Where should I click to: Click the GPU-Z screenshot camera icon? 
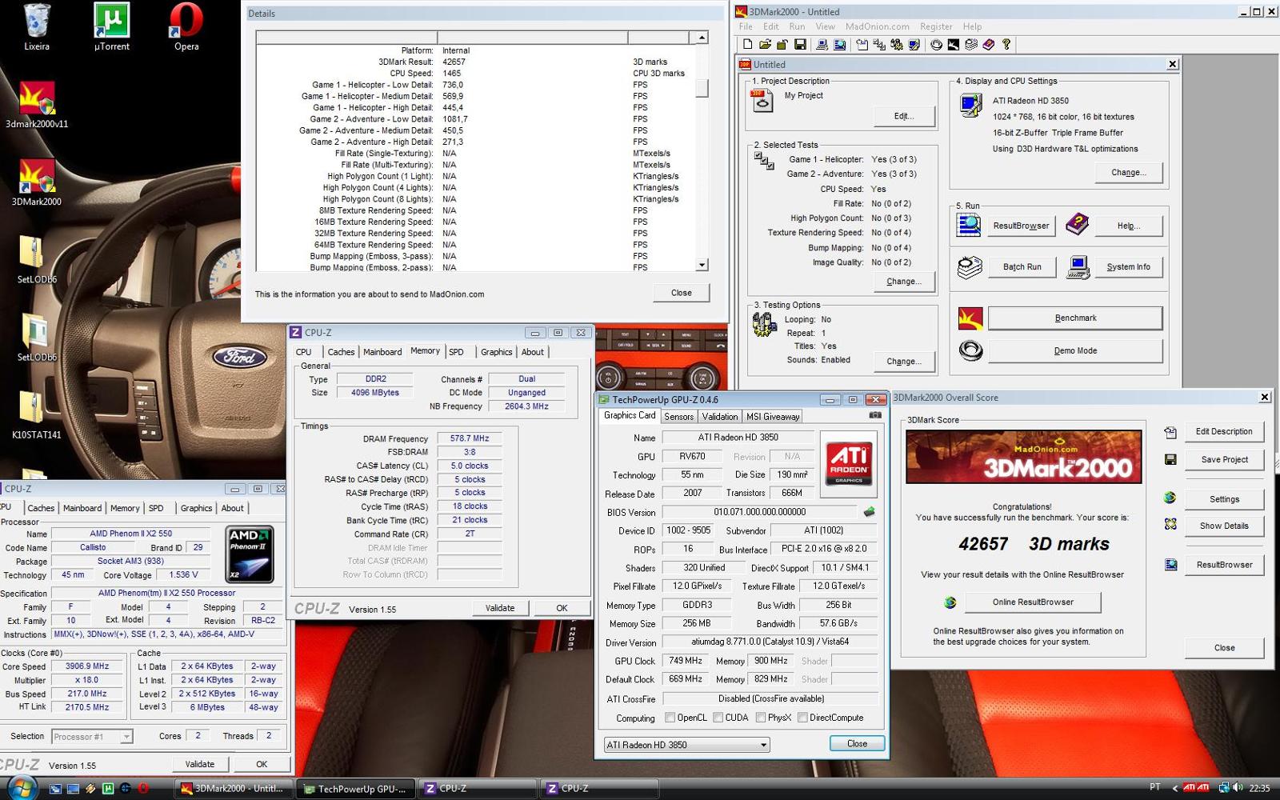coord(875,415)
